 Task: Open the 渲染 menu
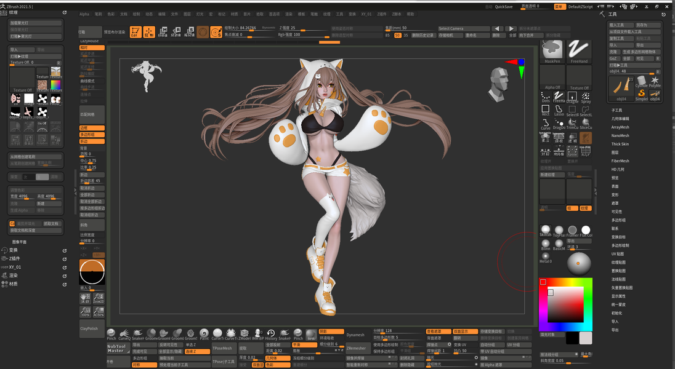click(289, 14)
